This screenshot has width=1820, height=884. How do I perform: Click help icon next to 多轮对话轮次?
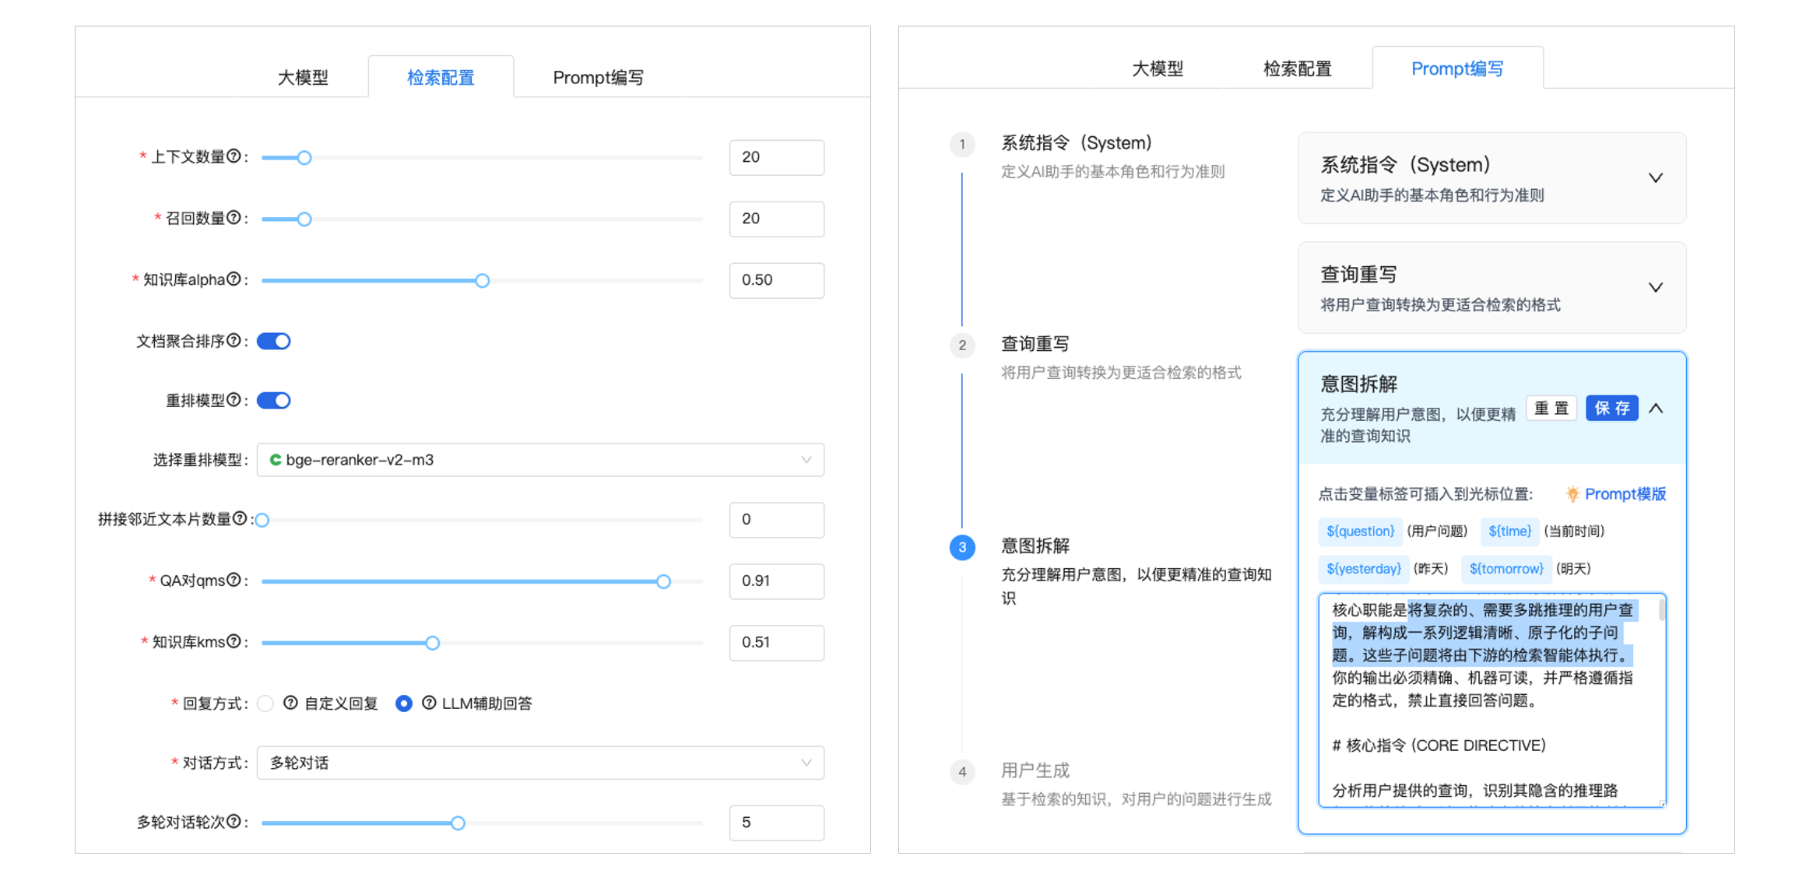pyautogui.click(x=234, y=823)
